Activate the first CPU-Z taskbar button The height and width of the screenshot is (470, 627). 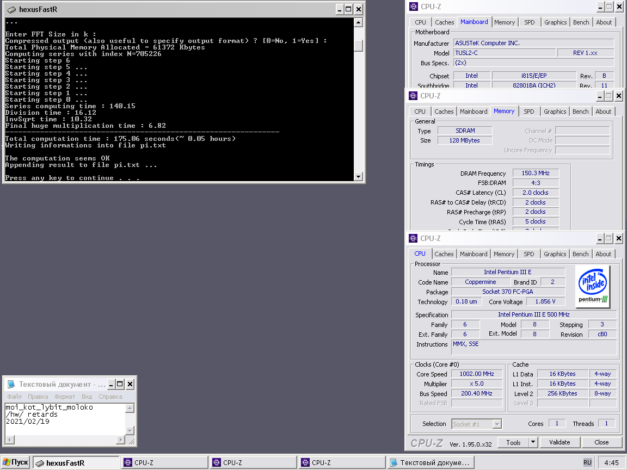coord(165,463)
